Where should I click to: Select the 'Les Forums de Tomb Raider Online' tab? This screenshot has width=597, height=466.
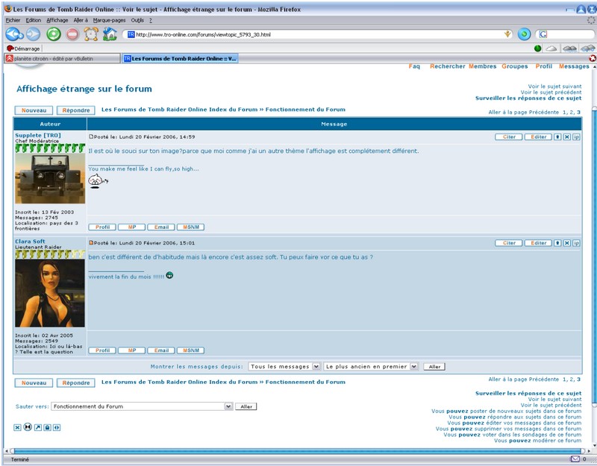tap(180, 59)
